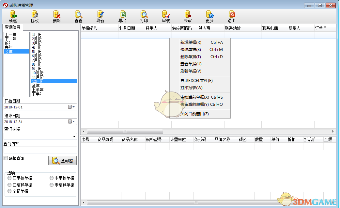
Task: Select 12月份 in the month list
Action: click(37, 81)
